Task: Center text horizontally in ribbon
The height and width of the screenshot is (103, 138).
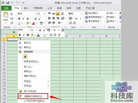Action: (x=54, y=18)
